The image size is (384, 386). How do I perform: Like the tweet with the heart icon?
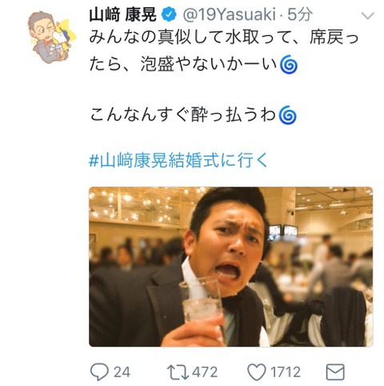(257, 372)
